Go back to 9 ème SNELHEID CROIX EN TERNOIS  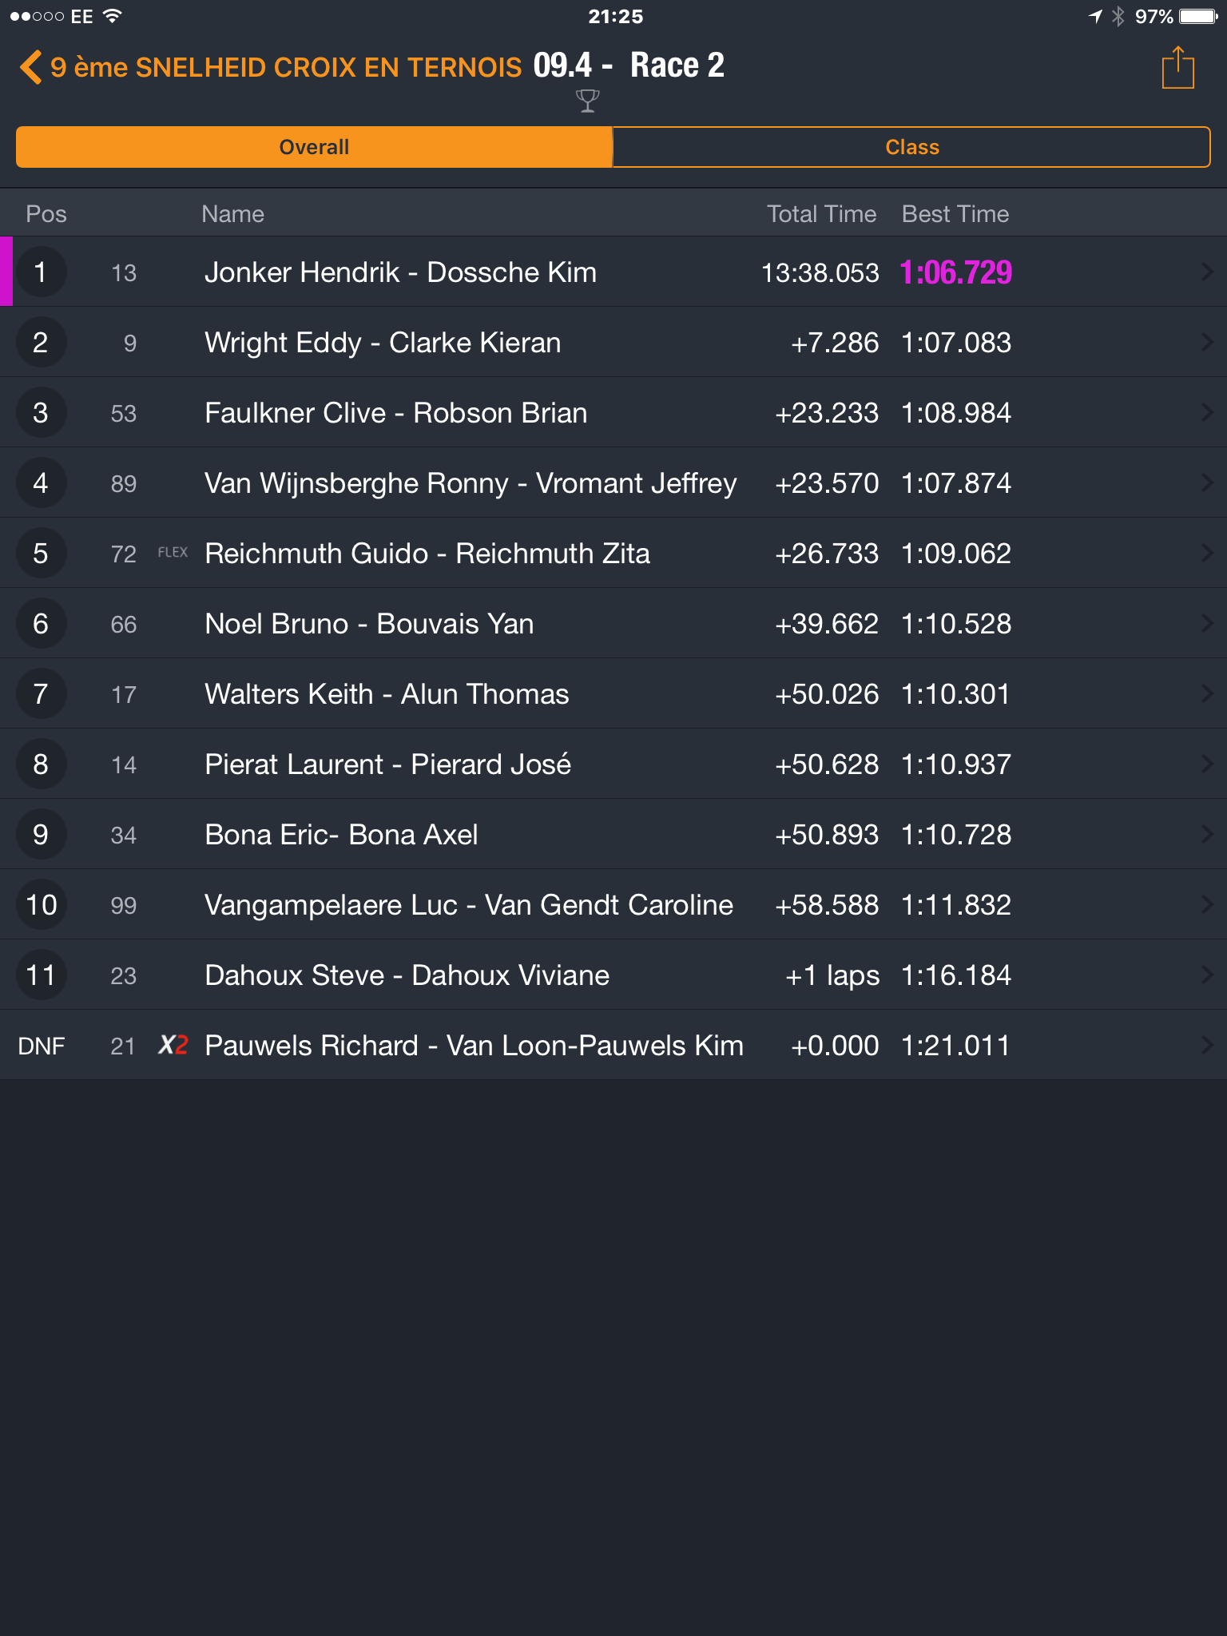click(x=286, y=67)
